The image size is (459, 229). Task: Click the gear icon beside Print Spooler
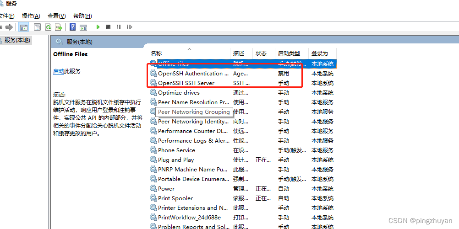[x=153, y=198]
